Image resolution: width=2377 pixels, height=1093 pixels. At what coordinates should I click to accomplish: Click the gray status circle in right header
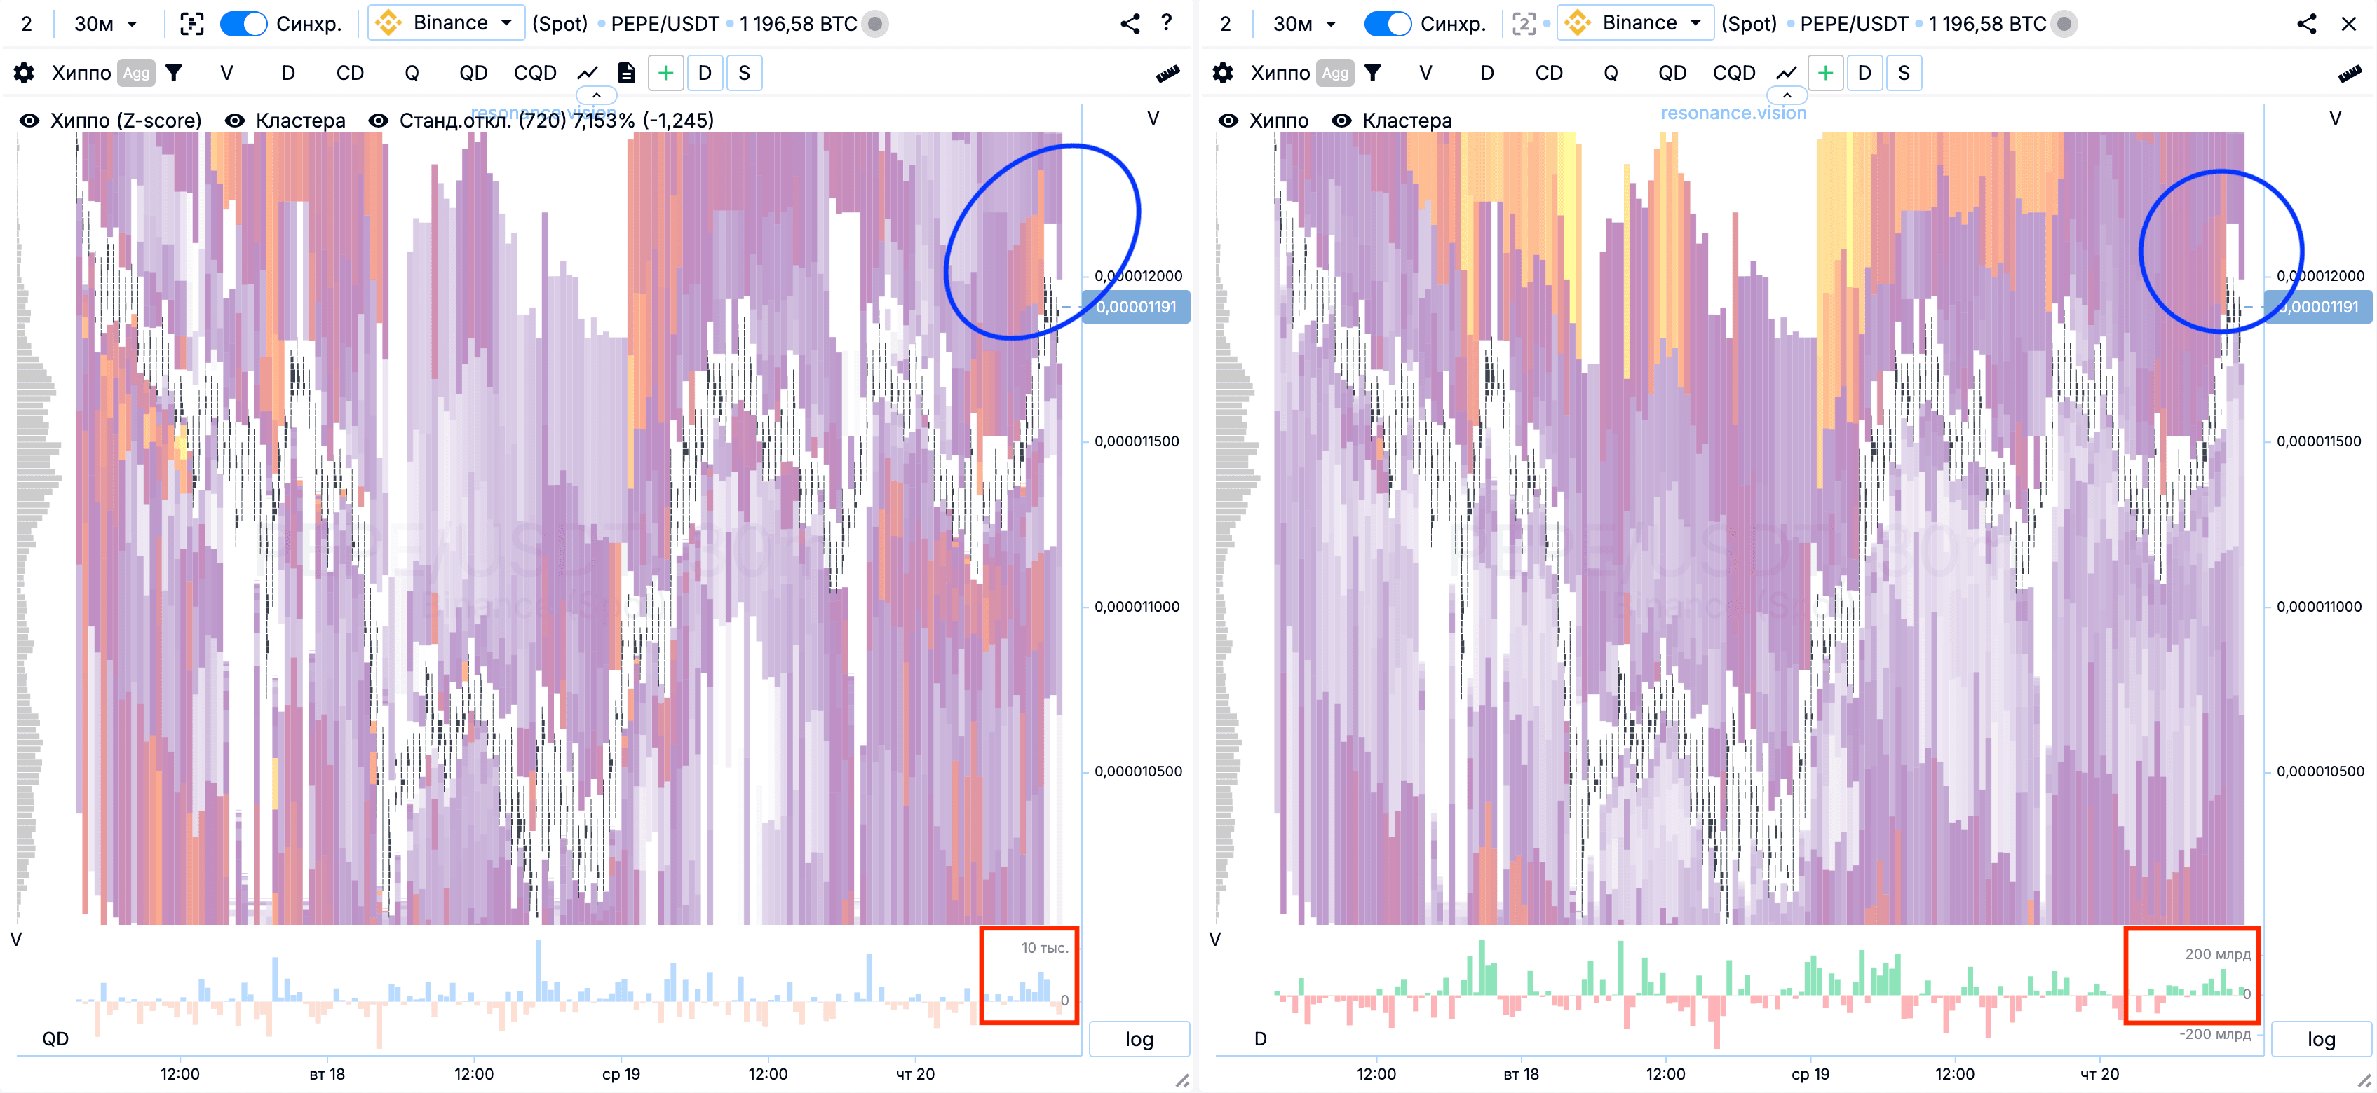coord(2064,23)
